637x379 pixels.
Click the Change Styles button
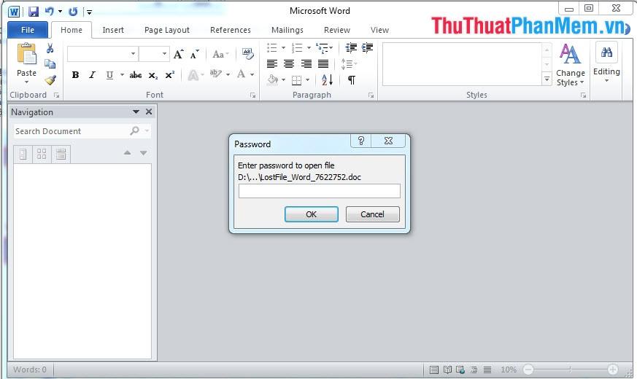point(571,64)
